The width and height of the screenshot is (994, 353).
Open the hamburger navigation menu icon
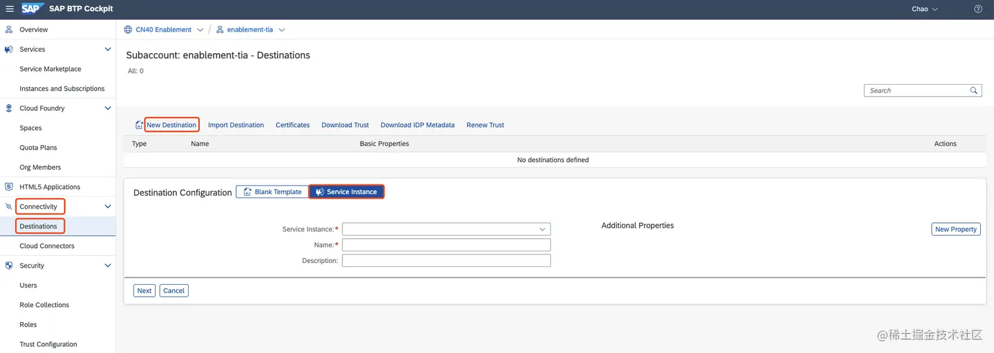coord(9,9)
